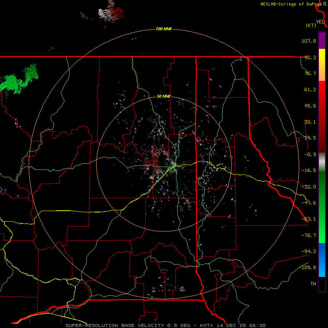Select the -63.1 value on velocity scale
The height and width of the screenshot is (328, 328).
309,219
